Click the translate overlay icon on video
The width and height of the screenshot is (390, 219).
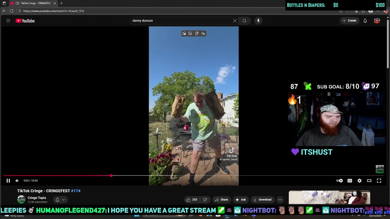click(x=203, y=33)
